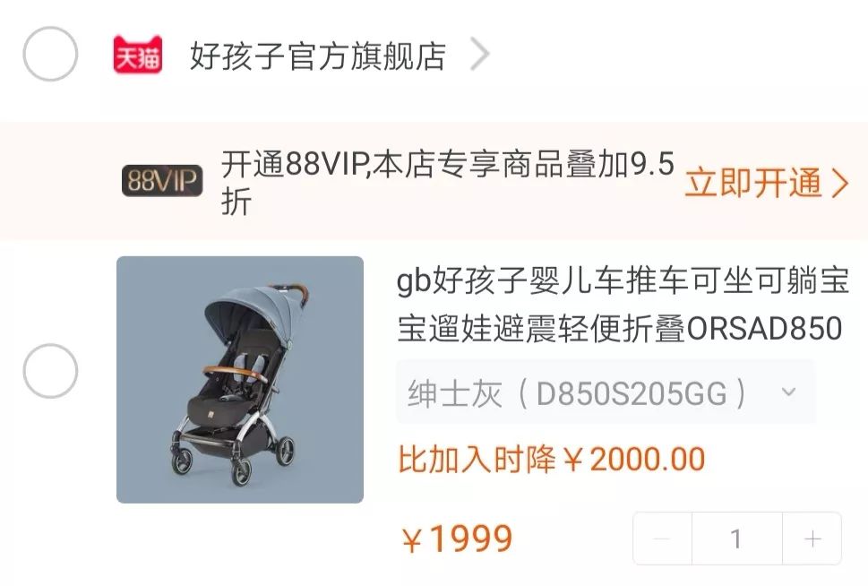Select the 好孩子官方旗舰店 store checkbox
This screenshot has height=586, width=868.
[50, 54]
